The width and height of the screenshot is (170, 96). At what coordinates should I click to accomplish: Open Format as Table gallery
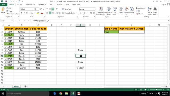click(x=109, y=11)
